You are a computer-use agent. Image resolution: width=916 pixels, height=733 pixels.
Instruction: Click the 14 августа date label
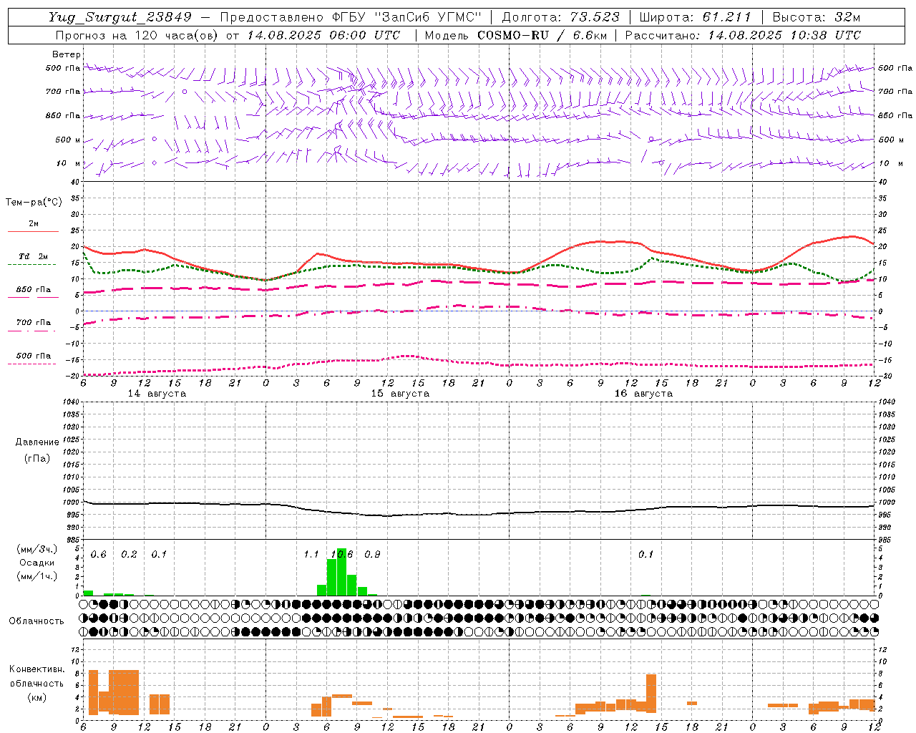tap(157, 394)
